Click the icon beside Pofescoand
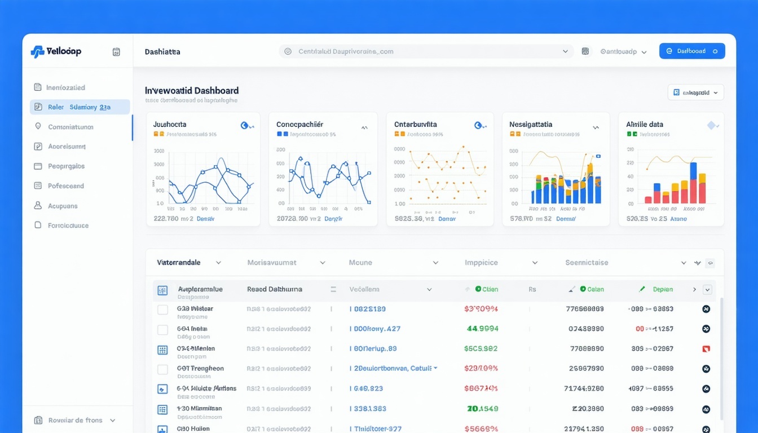The image size is (758, 433). click(38, 185)
